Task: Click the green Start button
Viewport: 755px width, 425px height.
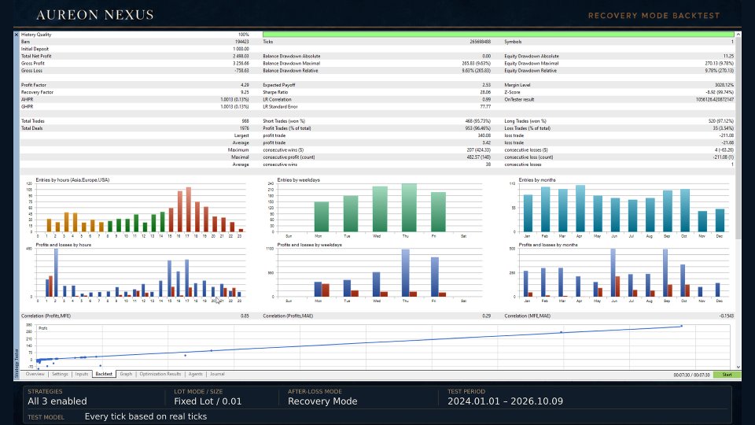Action: point(727,375)
